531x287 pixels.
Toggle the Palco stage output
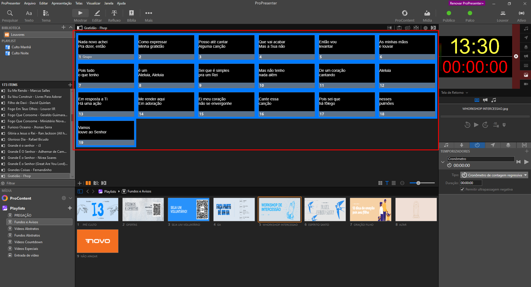(x=470, y=16)
